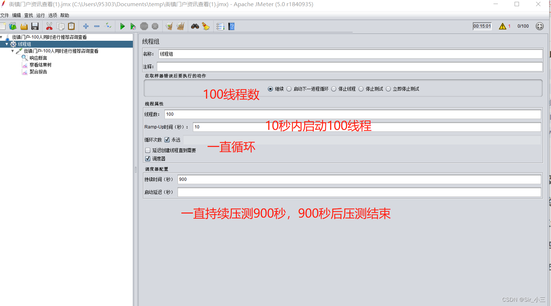
Task: Uncheck the 永远 loop checkbox
Action: 167,140
